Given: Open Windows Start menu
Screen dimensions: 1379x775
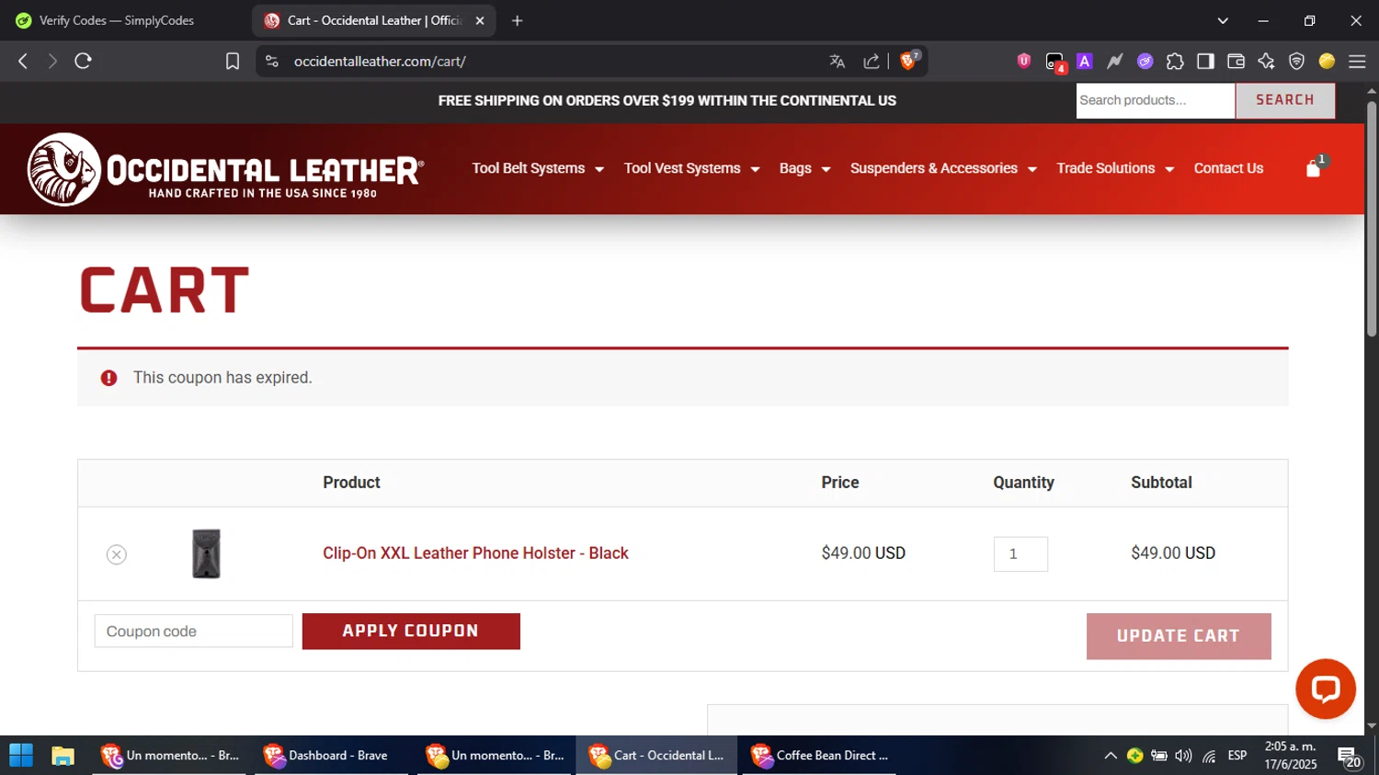Looking at the screenshot, I should (x=21, y=756).
